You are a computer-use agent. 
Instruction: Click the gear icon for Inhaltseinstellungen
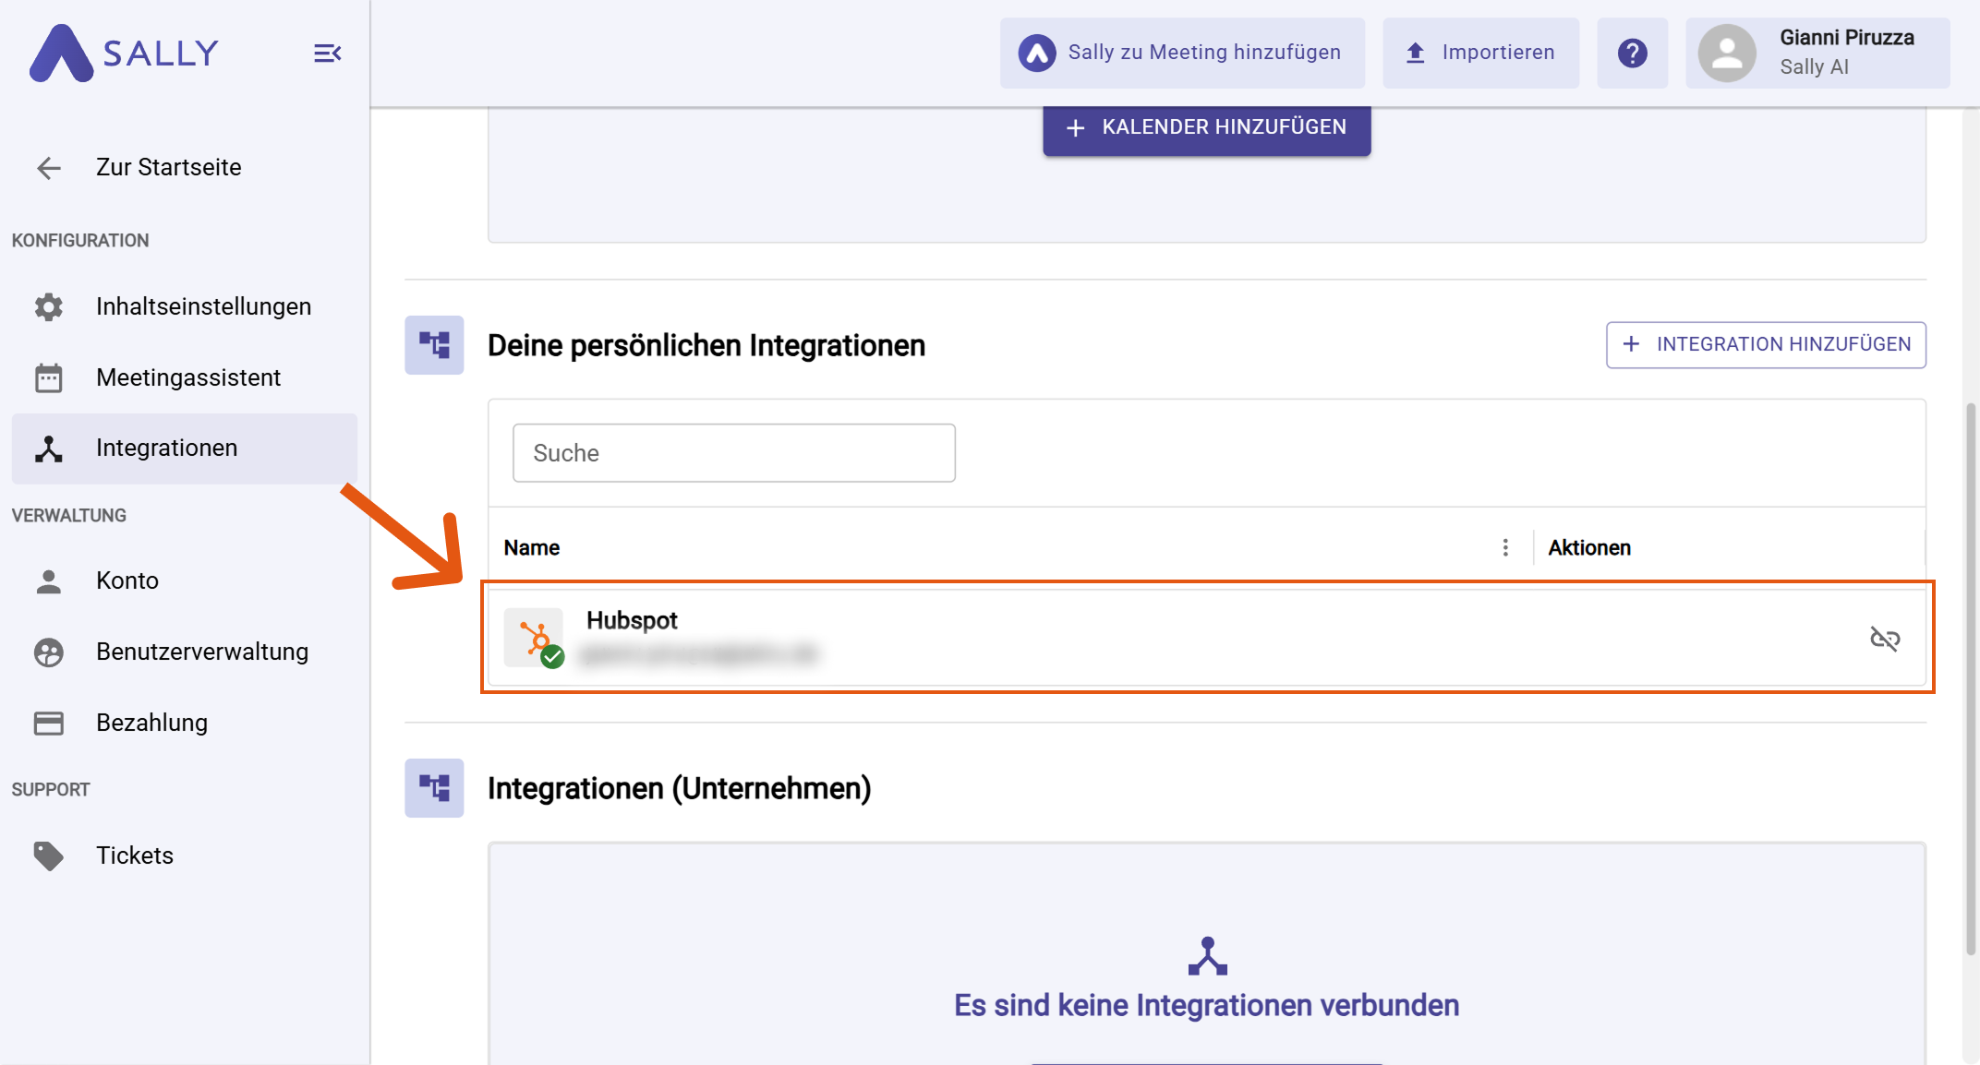pyautogui.click(x=49, y=306)
